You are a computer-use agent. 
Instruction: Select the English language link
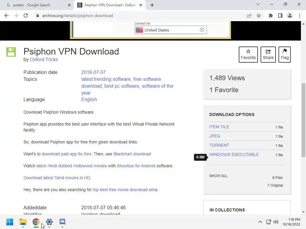point(89,100)
